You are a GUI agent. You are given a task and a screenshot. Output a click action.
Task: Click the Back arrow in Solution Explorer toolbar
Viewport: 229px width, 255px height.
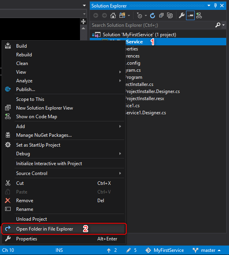[x=96, y=16]
